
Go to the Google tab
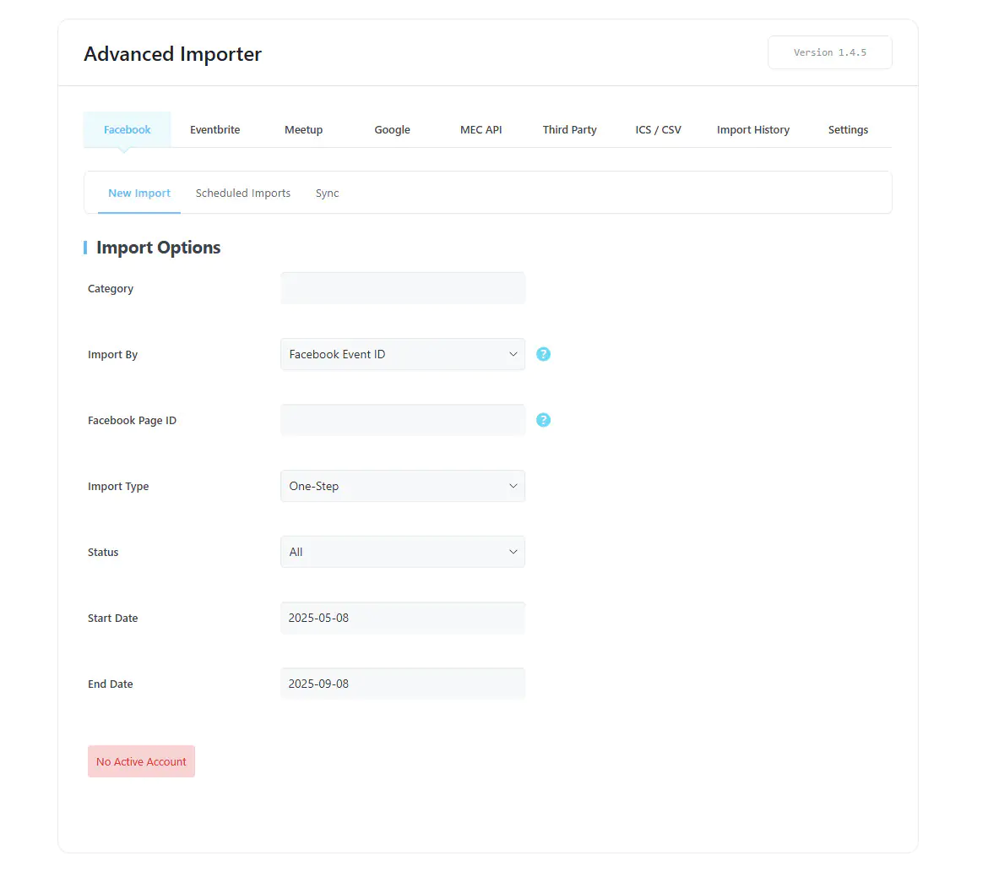point(392,130)
